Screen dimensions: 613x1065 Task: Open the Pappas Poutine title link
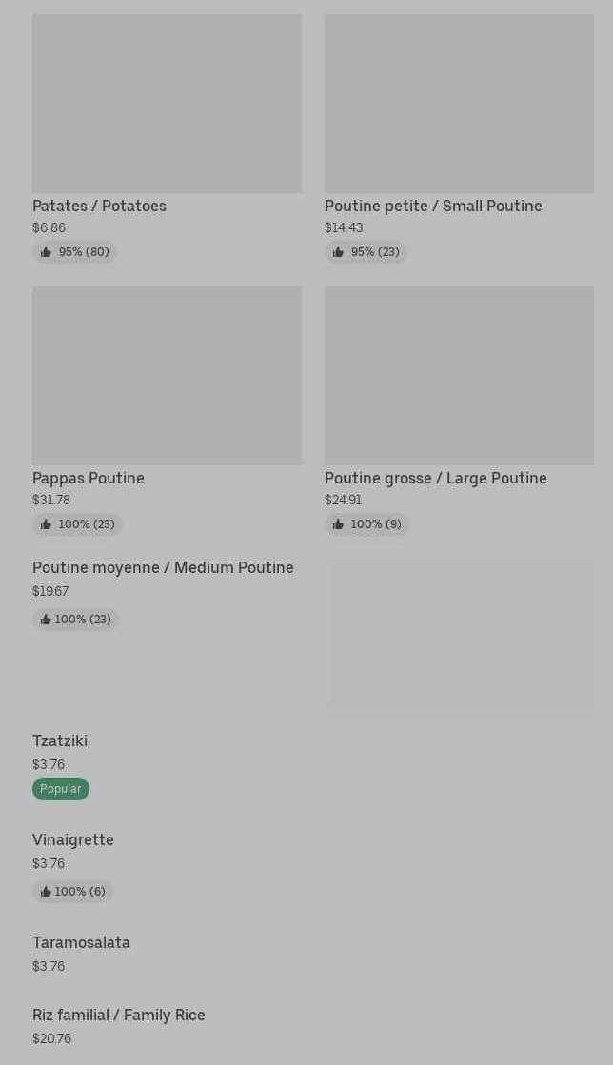pyautogui.click(x=89, y=478)
